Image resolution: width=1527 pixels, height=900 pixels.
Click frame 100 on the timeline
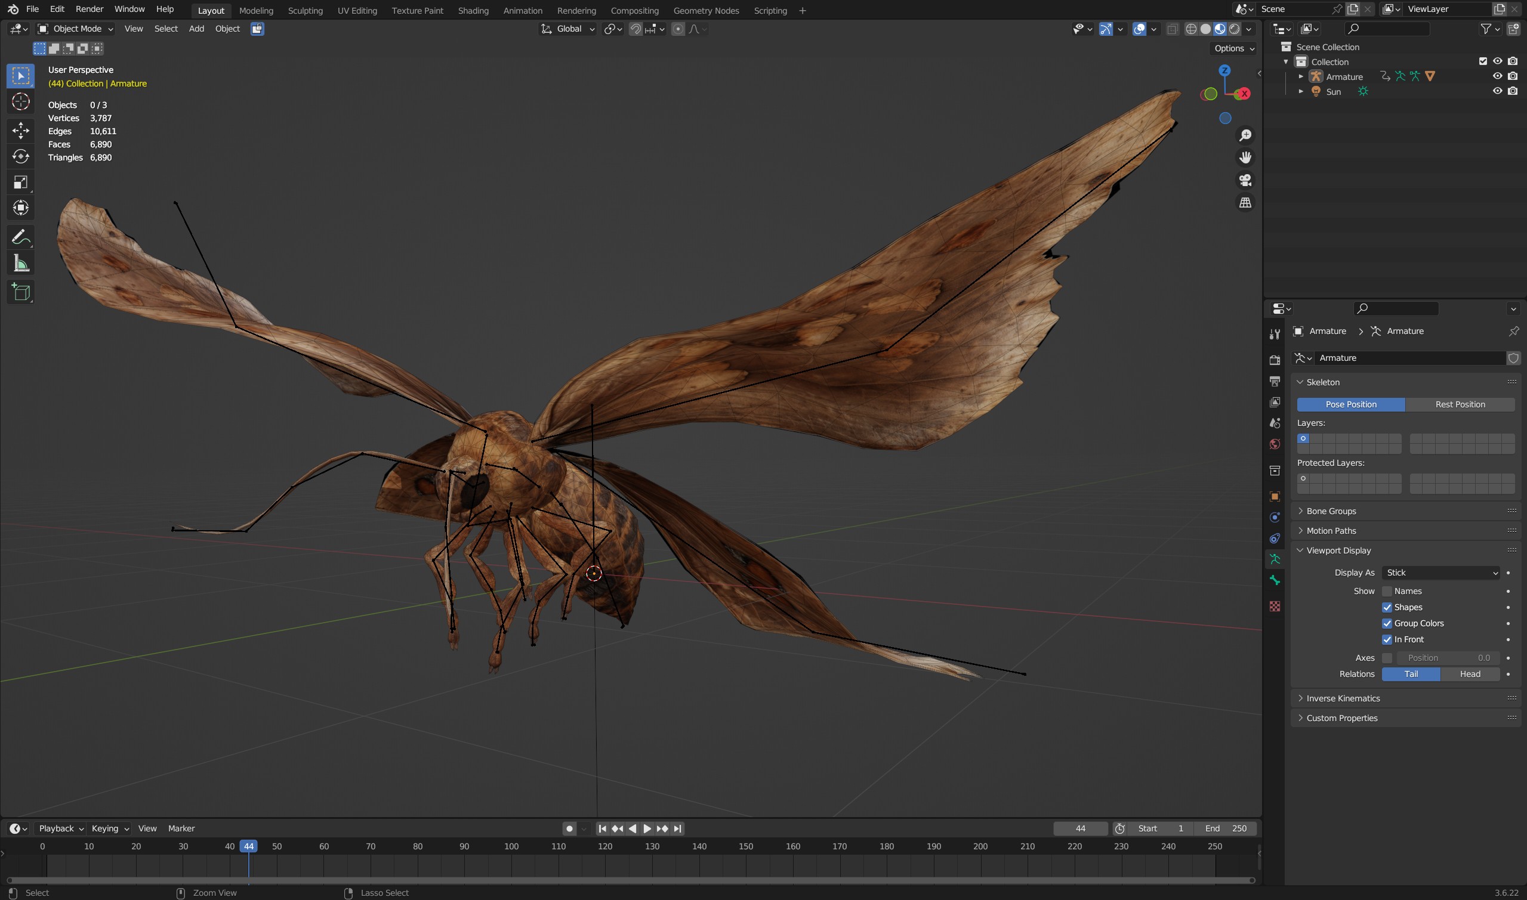(511, 846)
